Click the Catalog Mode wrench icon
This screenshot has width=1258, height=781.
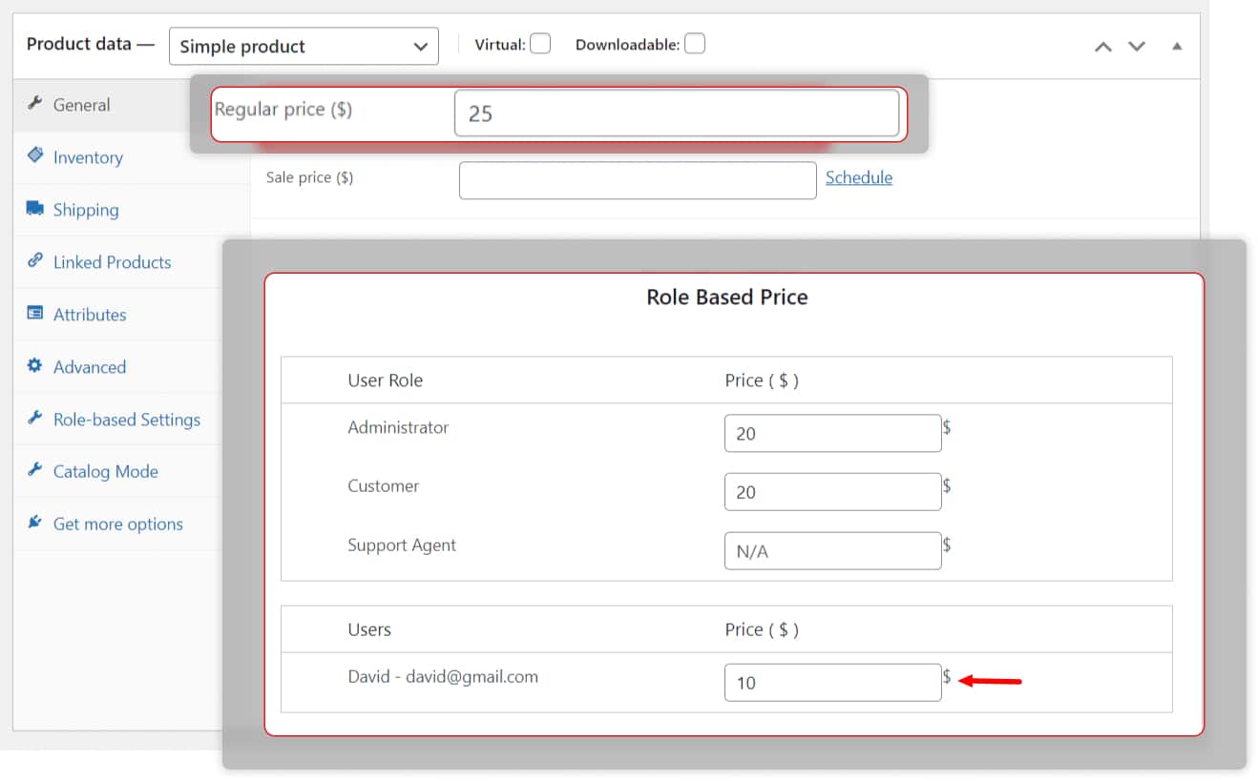click(x=35, y=469)
